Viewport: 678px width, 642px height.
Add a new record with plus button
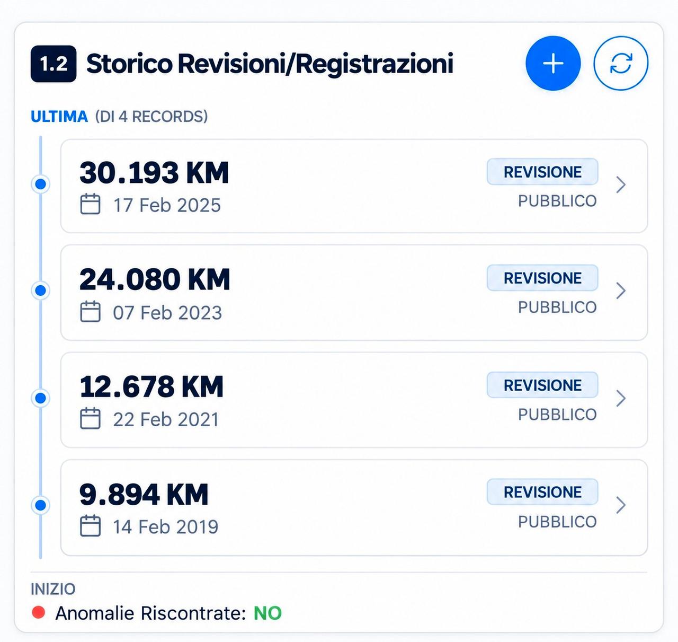[x=553, y=64]
